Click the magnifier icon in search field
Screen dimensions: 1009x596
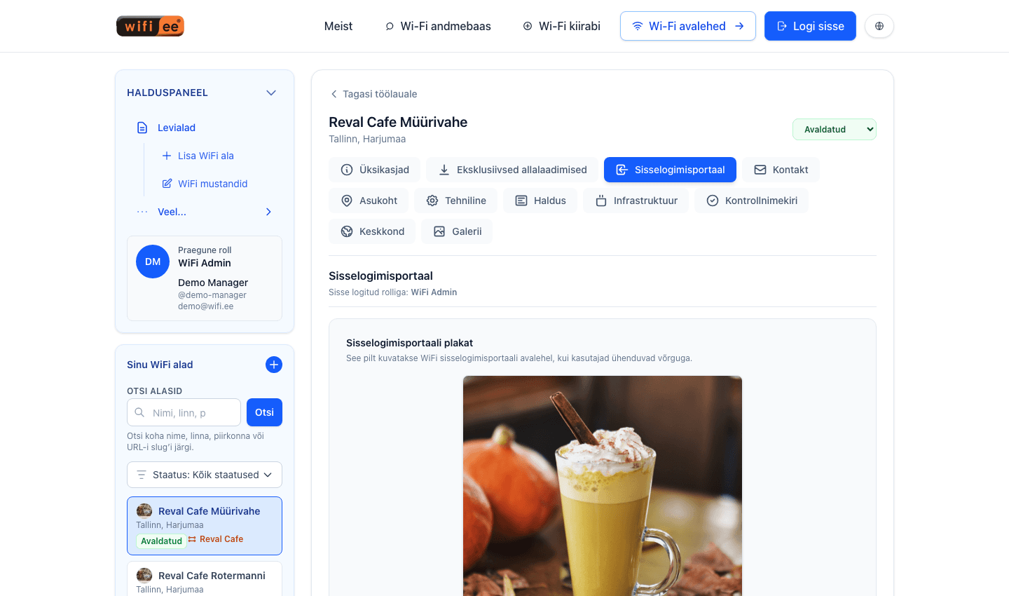[139, 412]
